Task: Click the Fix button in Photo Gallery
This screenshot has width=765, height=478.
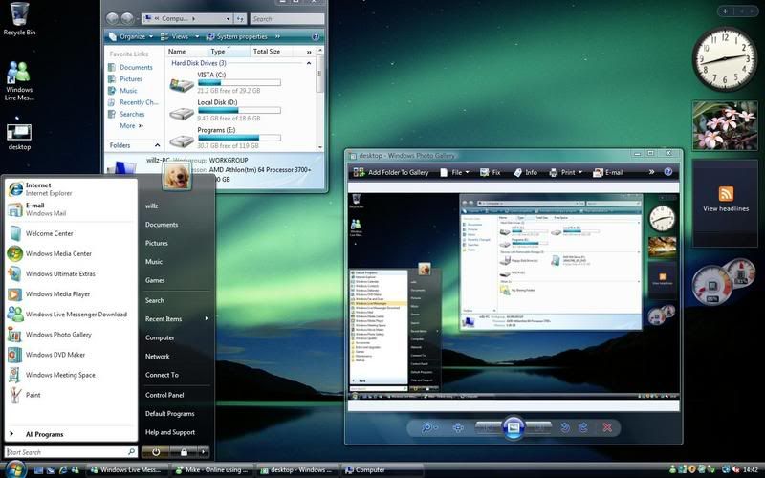Action: (491, 172)
